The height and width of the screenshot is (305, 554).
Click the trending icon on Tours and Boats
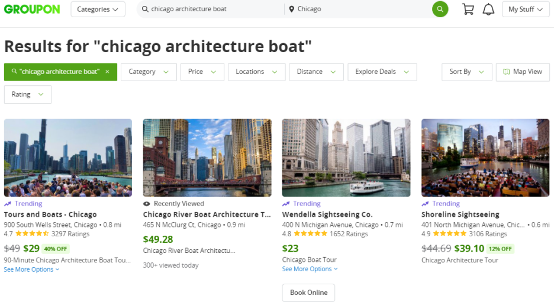pos(8,204)
